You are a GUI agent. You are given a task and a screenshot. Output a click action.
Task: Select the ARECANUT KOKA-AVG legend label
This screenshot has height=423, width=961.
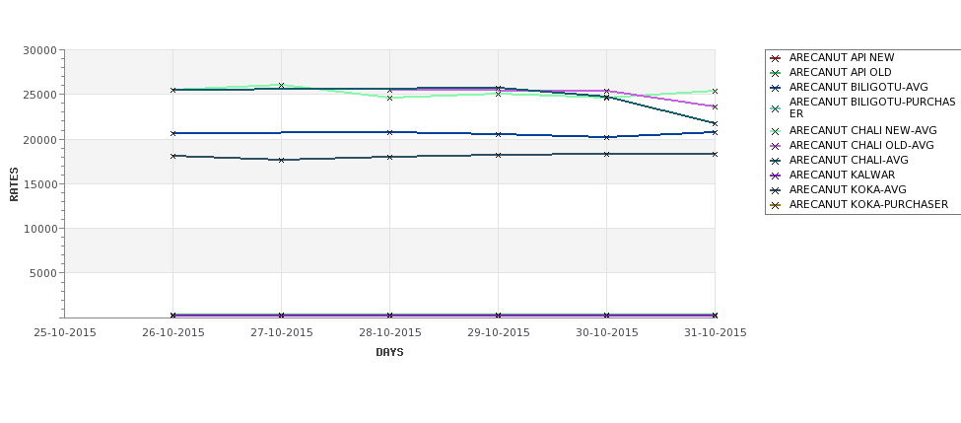pyautogui.click(x=848, y=189)
